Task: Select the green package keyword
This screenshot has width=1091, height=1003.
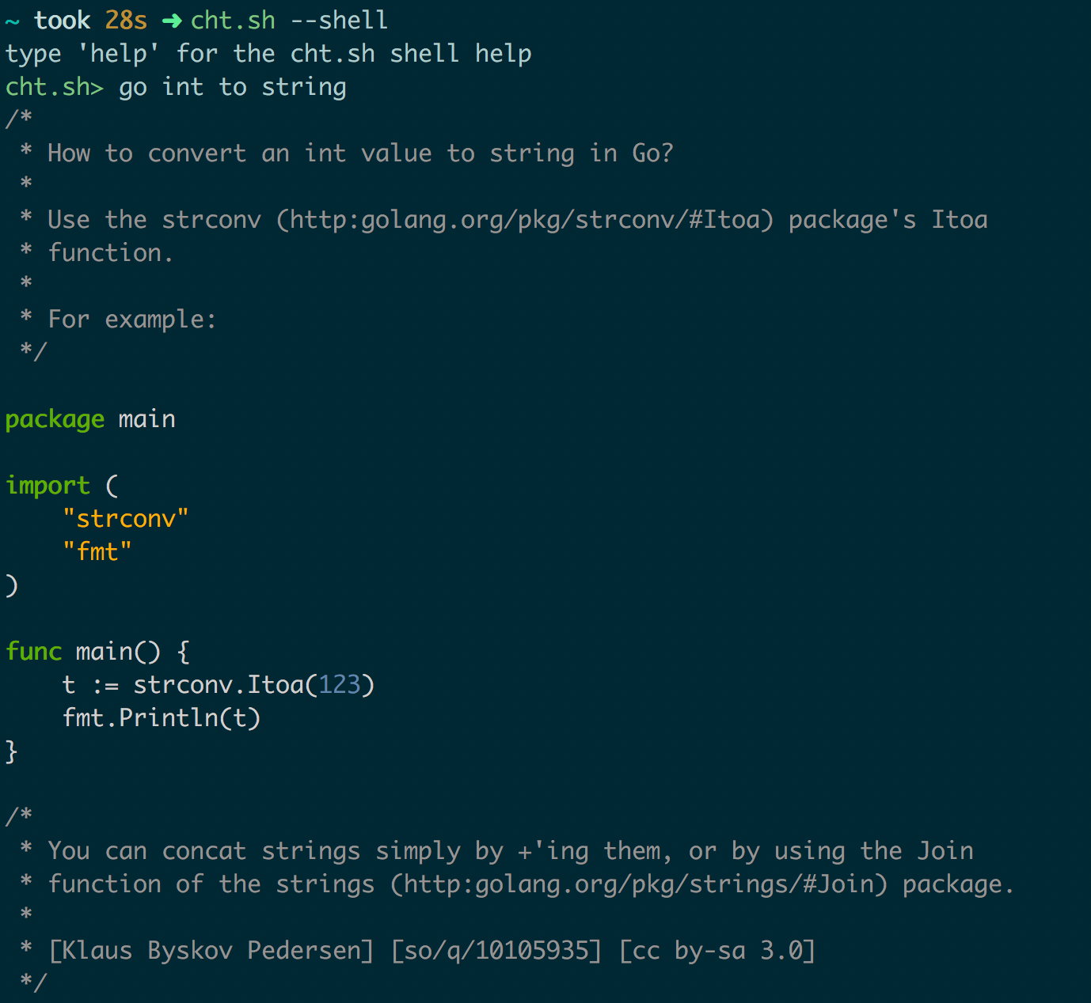Action: tap(55, 419)
